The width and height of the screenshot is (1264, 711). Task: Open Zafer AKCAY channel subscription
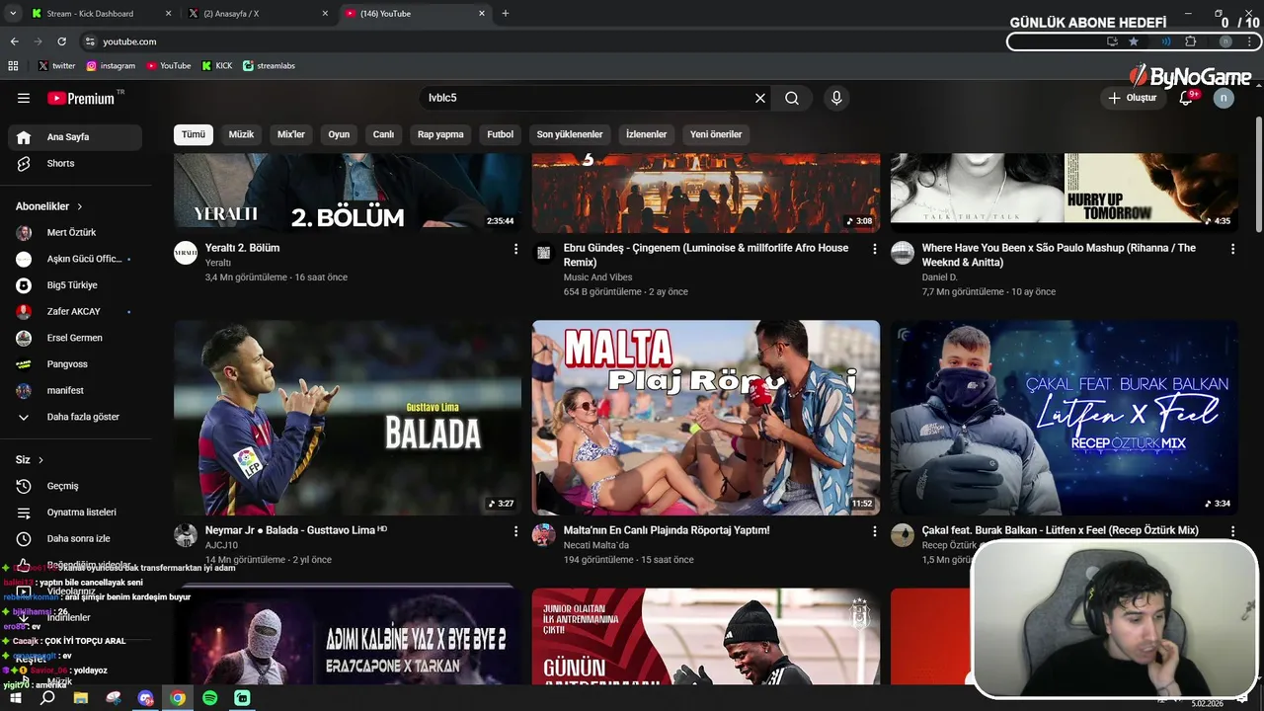click(75, 311)
